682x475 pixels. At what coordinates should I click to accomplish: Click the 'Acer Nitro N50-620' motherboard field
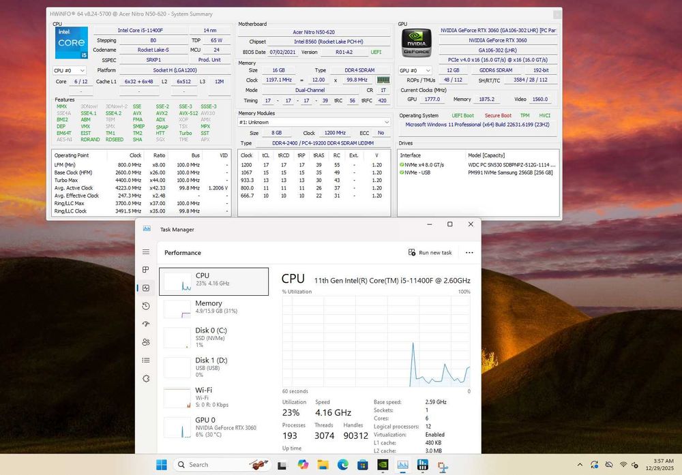314,32
